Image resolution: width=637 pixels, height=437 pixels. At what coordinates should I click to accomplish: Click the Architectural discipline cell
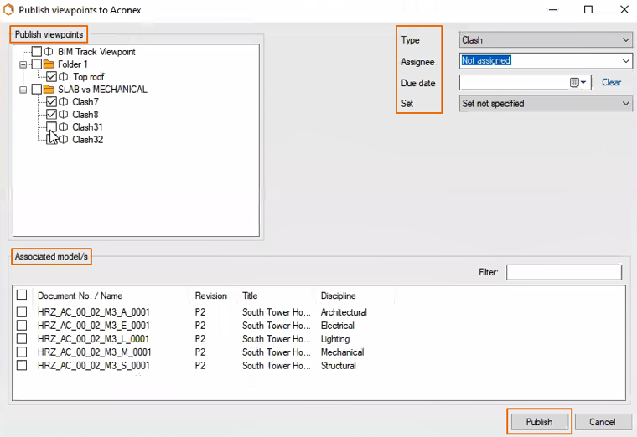344,312
